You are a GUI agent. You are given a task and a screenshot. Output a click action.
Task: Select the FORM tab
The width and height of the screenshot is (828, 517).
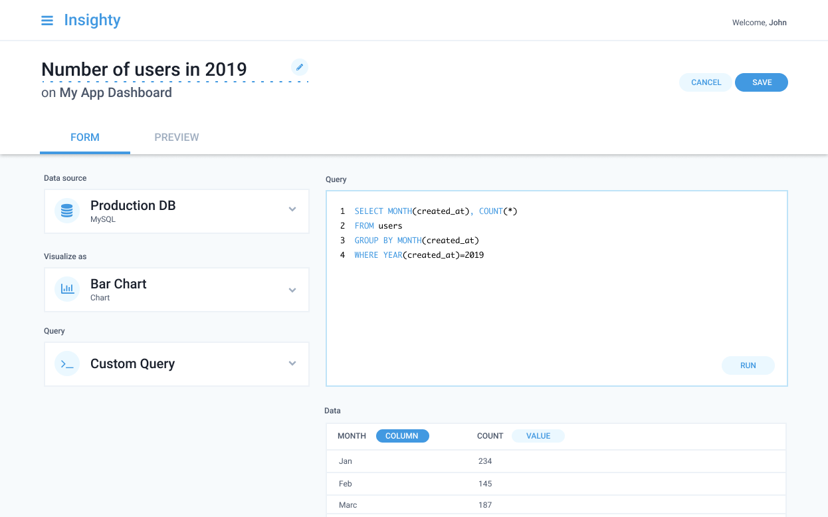pyautogui.click(x=84, y=137)
